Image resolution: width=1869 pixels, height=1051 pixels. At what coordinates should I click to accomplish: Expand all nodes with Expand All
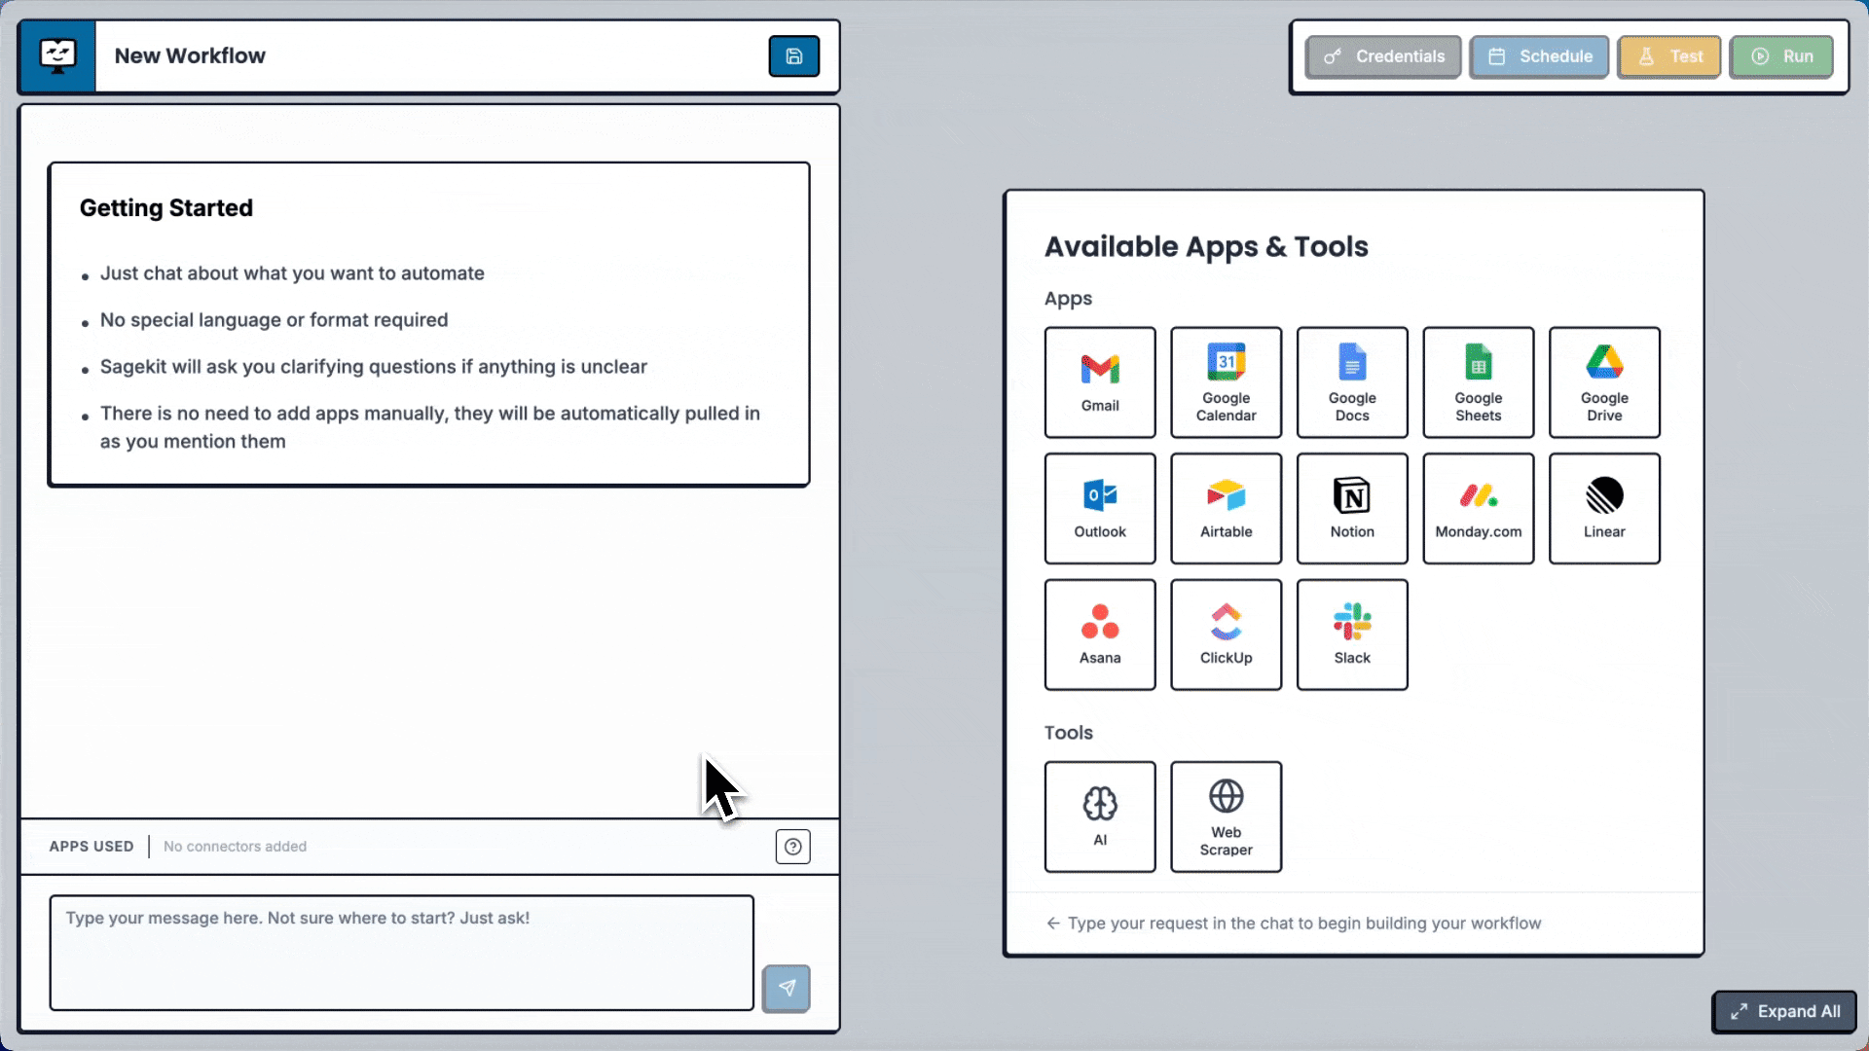click(x=1784, y=1012)
